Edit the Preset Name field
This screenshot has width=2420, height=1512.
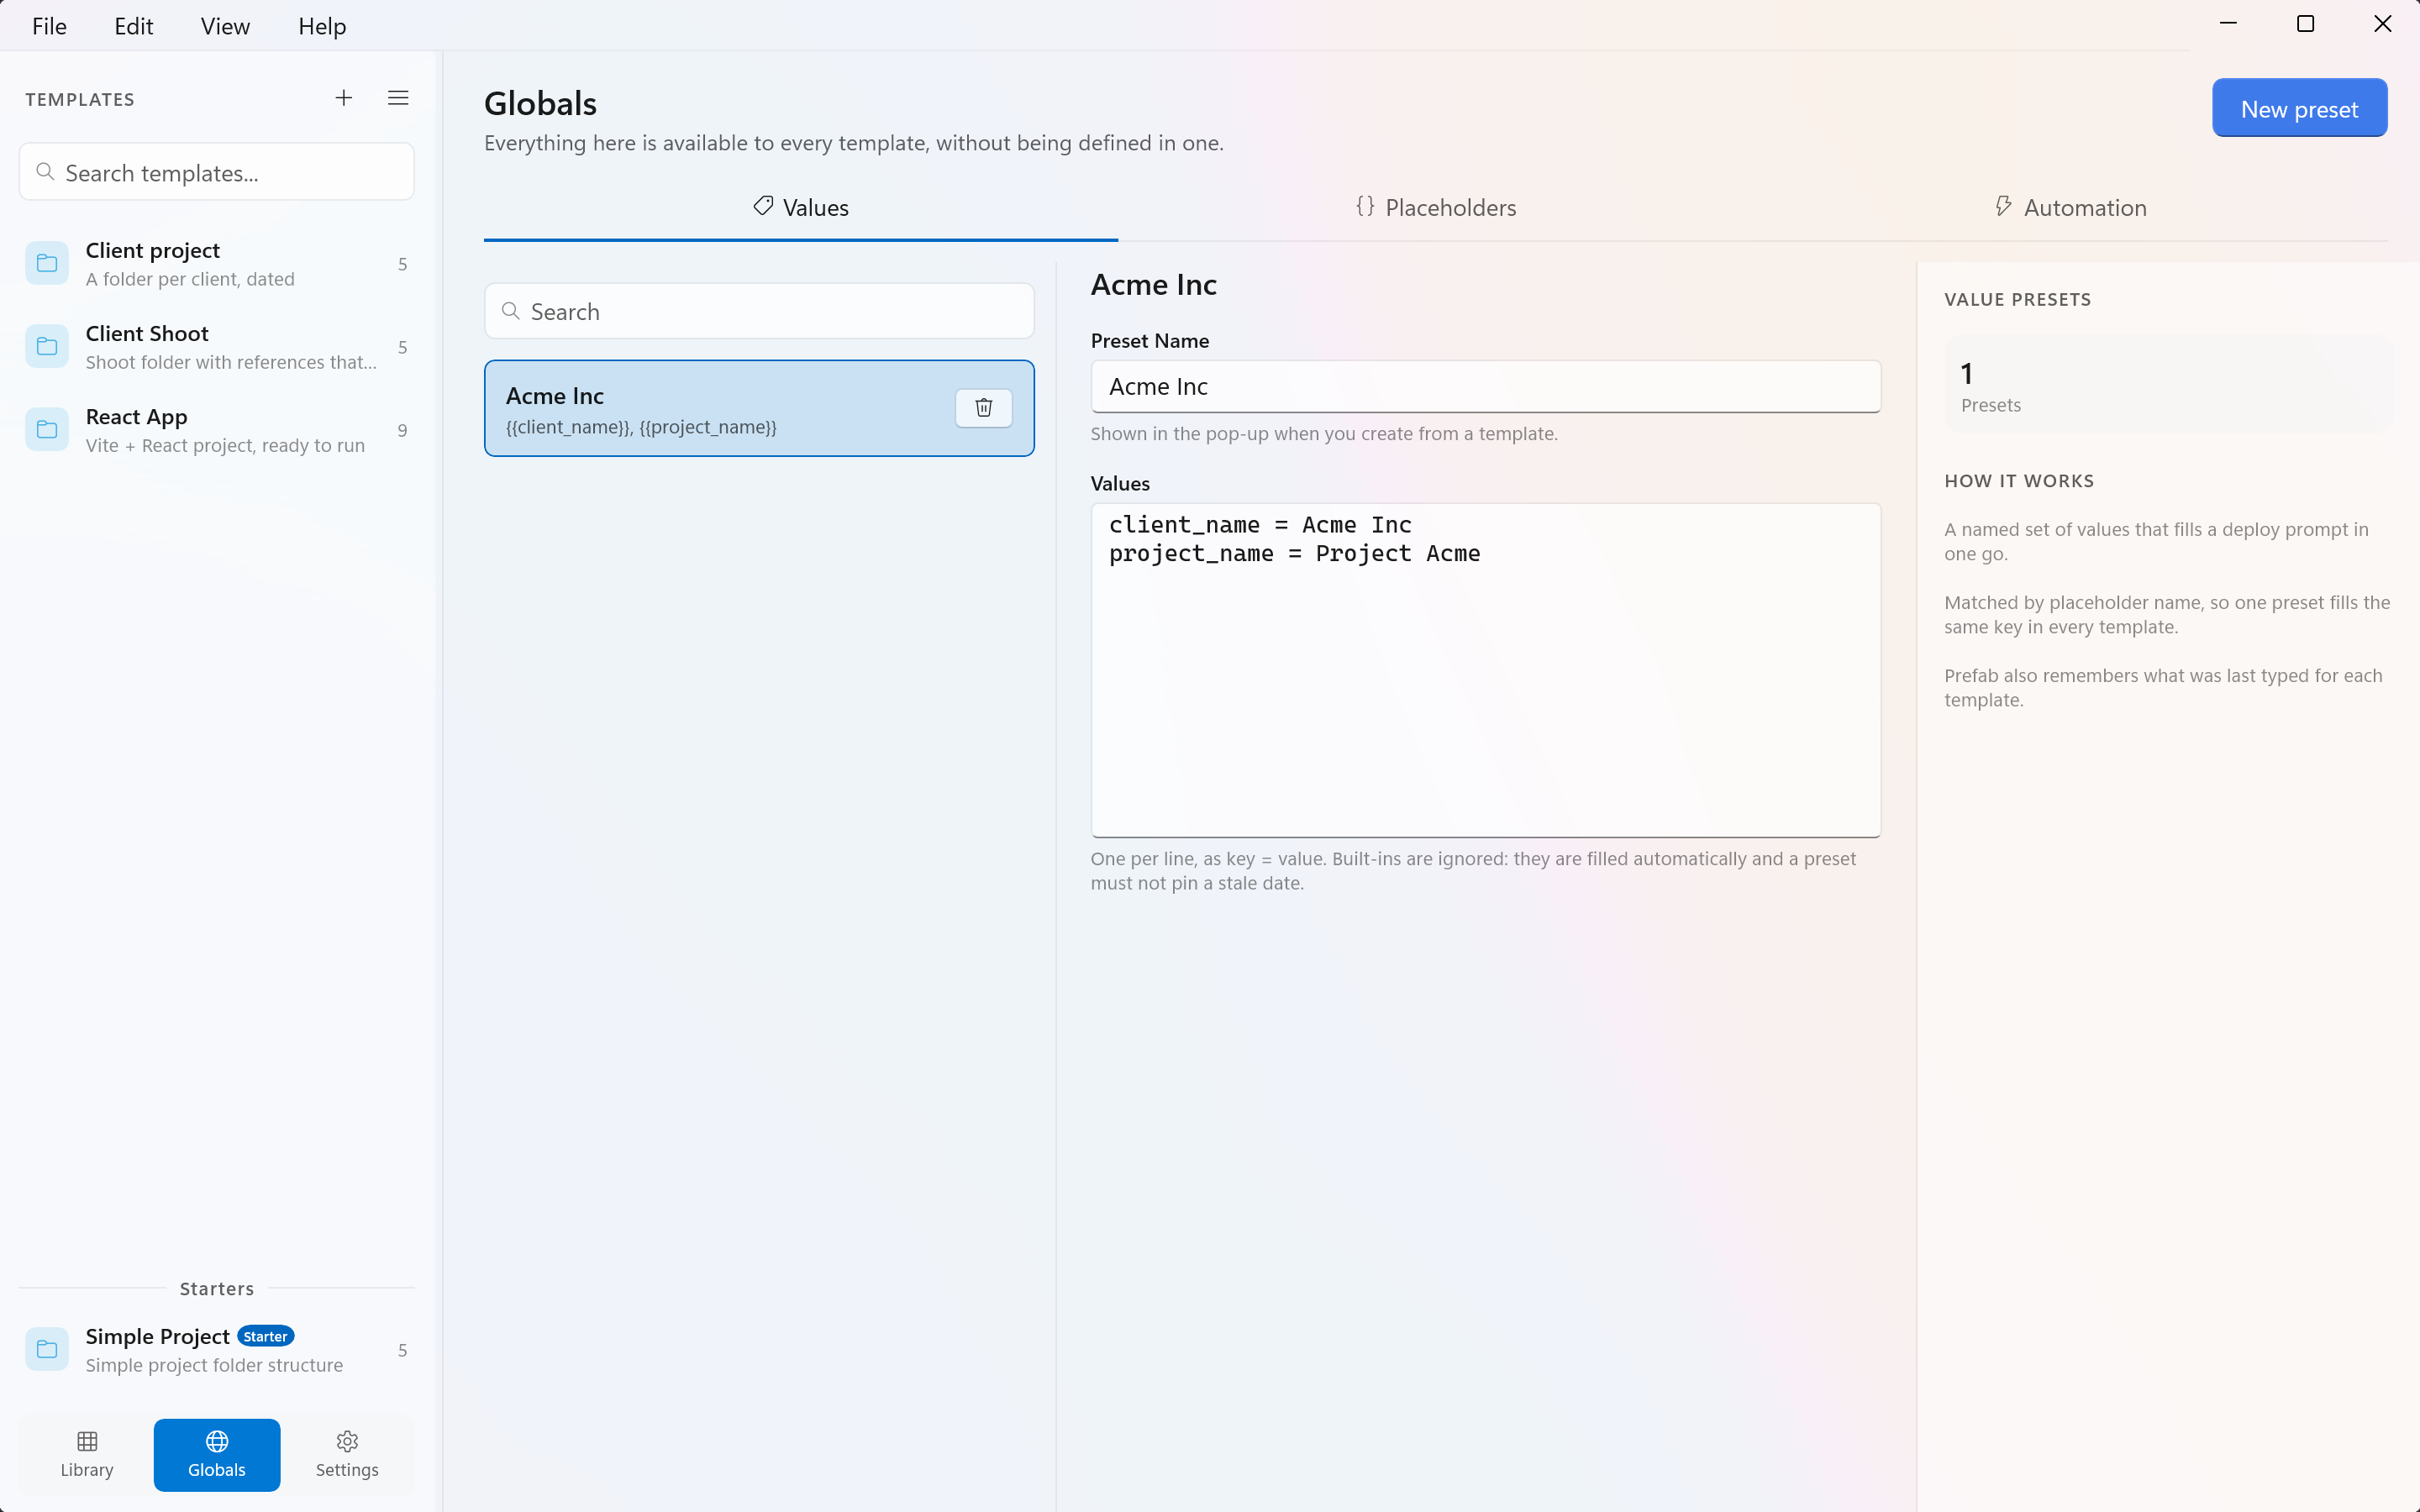[x=1486, y=386]
